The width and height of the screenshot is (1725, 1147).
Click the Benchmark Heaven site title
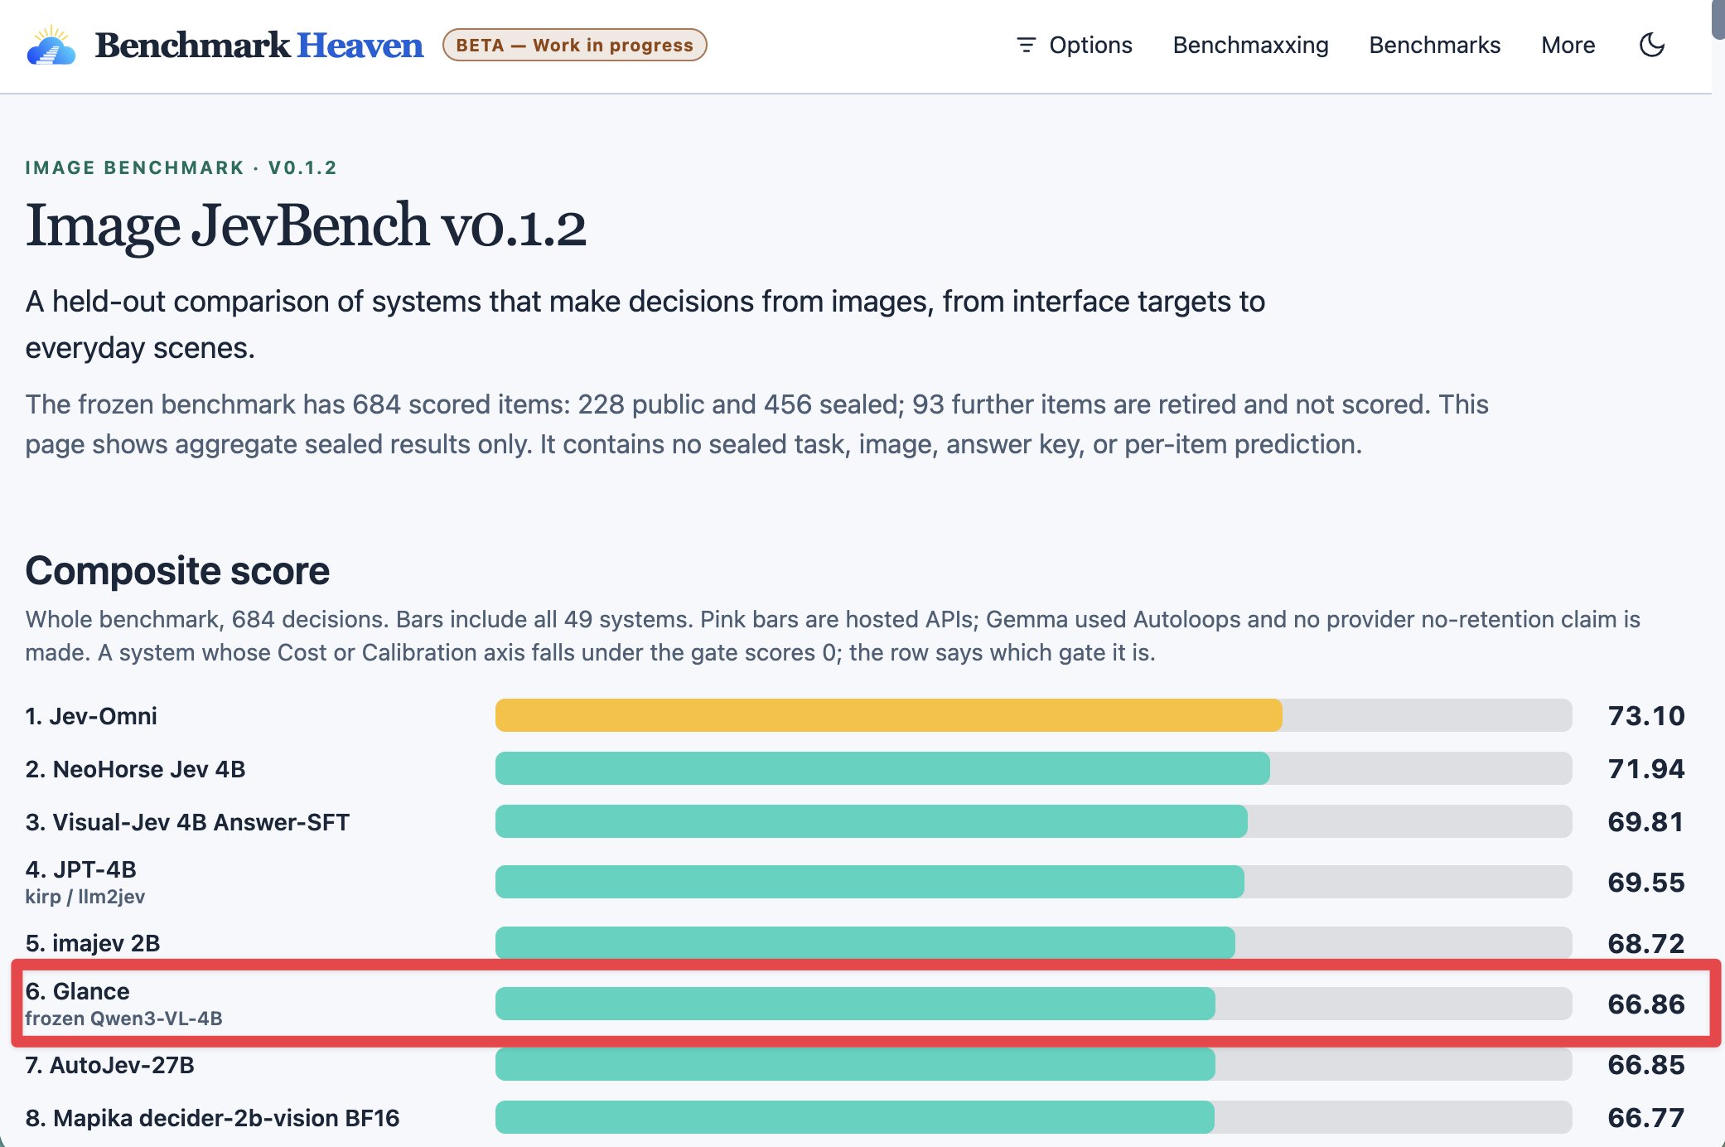click(259, 45)
